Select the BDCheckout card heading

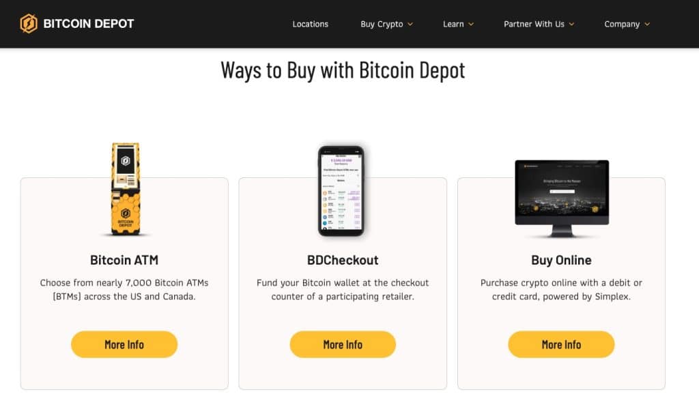tap(343, 260)
